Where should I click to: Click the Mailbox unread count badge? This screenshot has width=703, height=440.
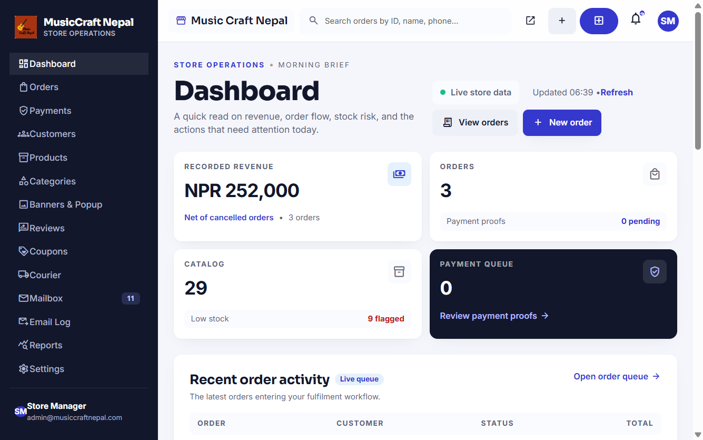coord(131,298)
